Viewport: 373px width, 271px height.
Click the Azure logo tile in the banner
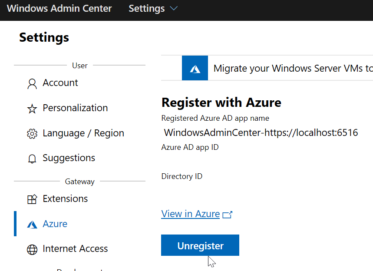click(195, 69)
